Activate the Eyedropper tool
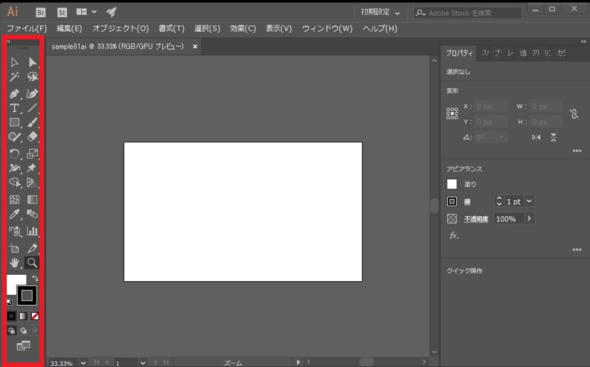The height and width of the screenshot is (367, 590). (x=14, y=214)
